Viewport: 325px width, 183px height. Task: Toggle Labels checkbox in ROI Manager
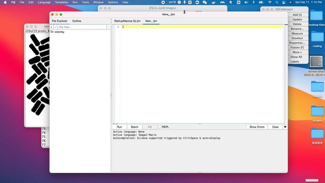[x=289, y=62]
